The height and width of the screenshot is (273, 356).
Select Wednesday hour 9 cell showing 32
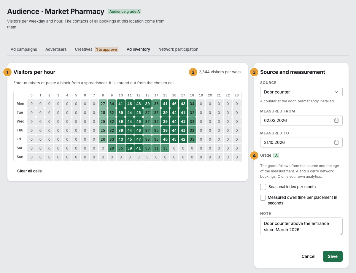(112, 122)
